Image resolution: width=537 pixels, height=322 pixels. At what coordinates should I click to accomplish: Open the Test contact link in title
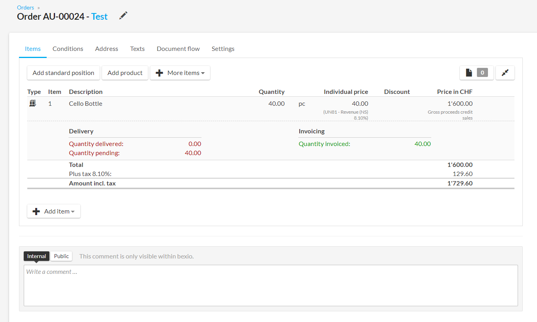click(x=99, y=17)
